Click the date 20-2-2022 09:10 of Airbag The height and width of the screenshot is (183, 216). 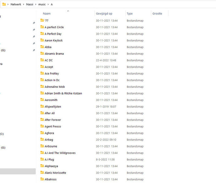pos(106,140)
